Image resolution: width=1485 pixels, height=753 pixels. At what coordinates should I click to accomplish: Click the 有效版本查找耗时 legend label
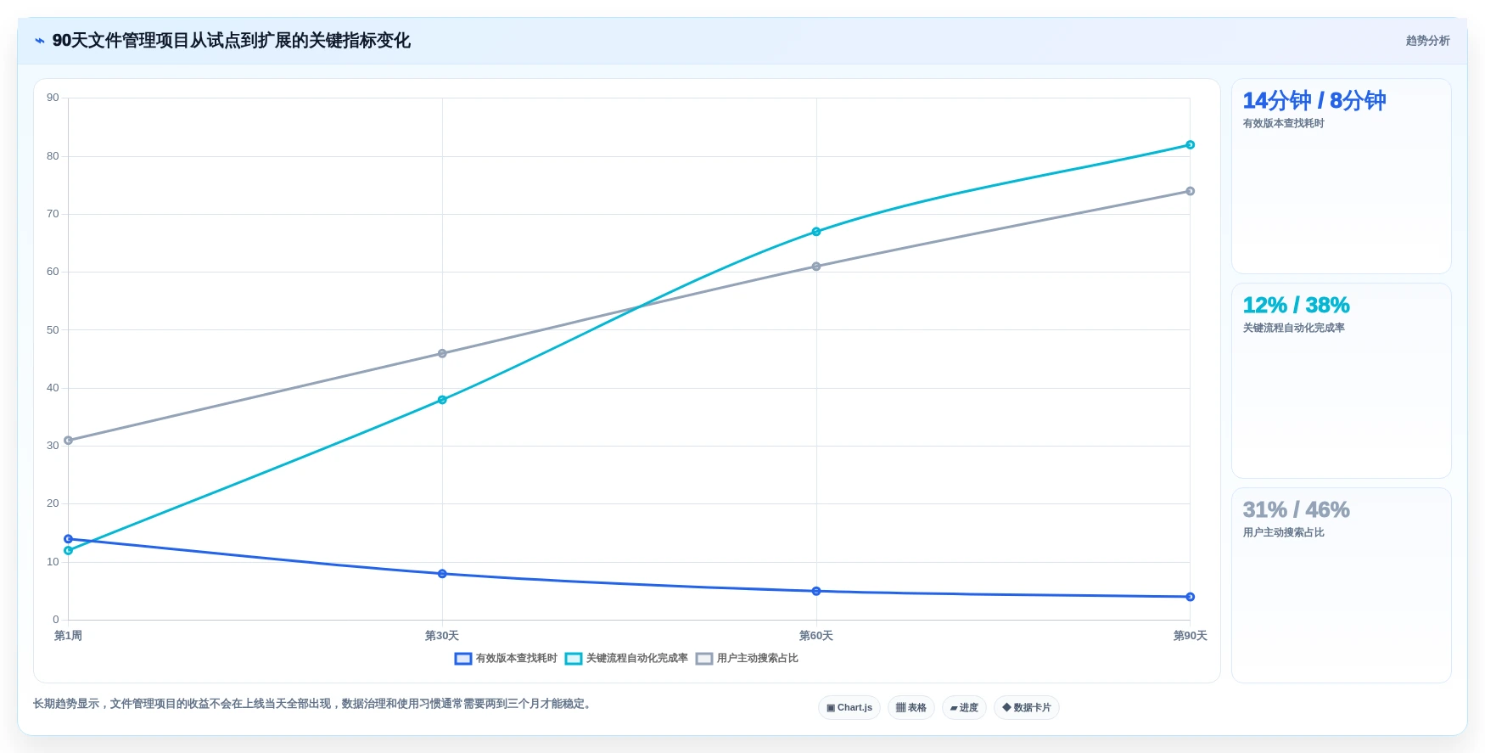point(516,659)
